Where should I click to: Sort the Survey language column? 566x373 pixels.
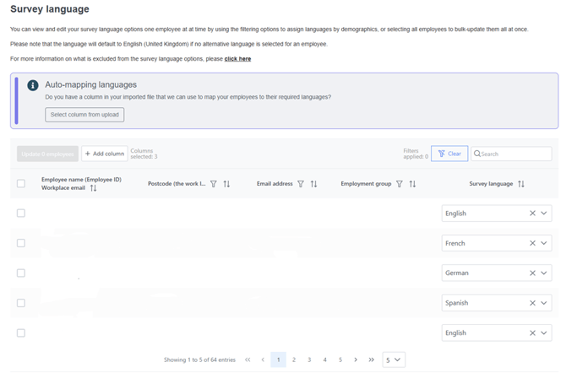point(521,184)
